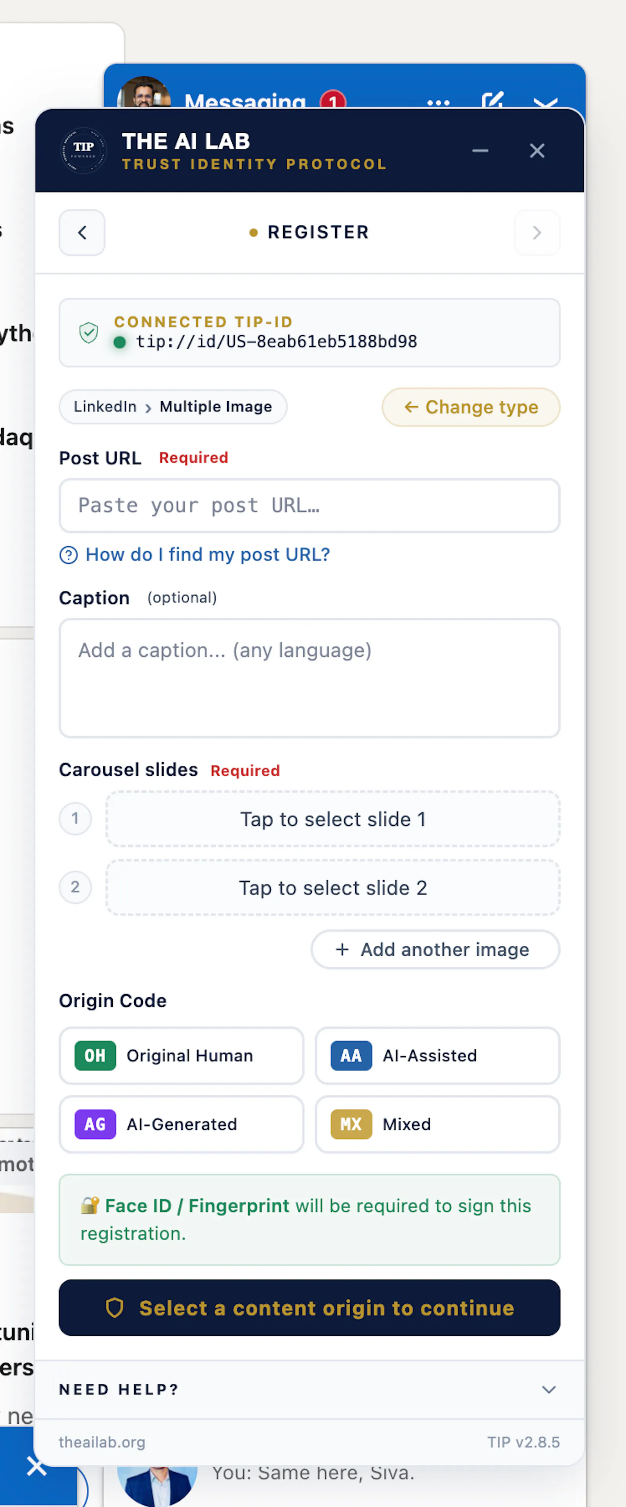Select AI-Assisted origin code
Image resolution: width=626 pixels, height=1507 pixels.
(437, 1055)
